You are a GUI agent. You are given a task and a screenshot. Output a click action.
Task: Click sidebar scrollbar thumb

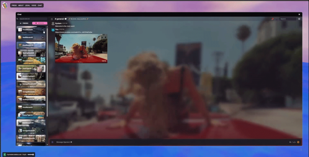(47, 72)
